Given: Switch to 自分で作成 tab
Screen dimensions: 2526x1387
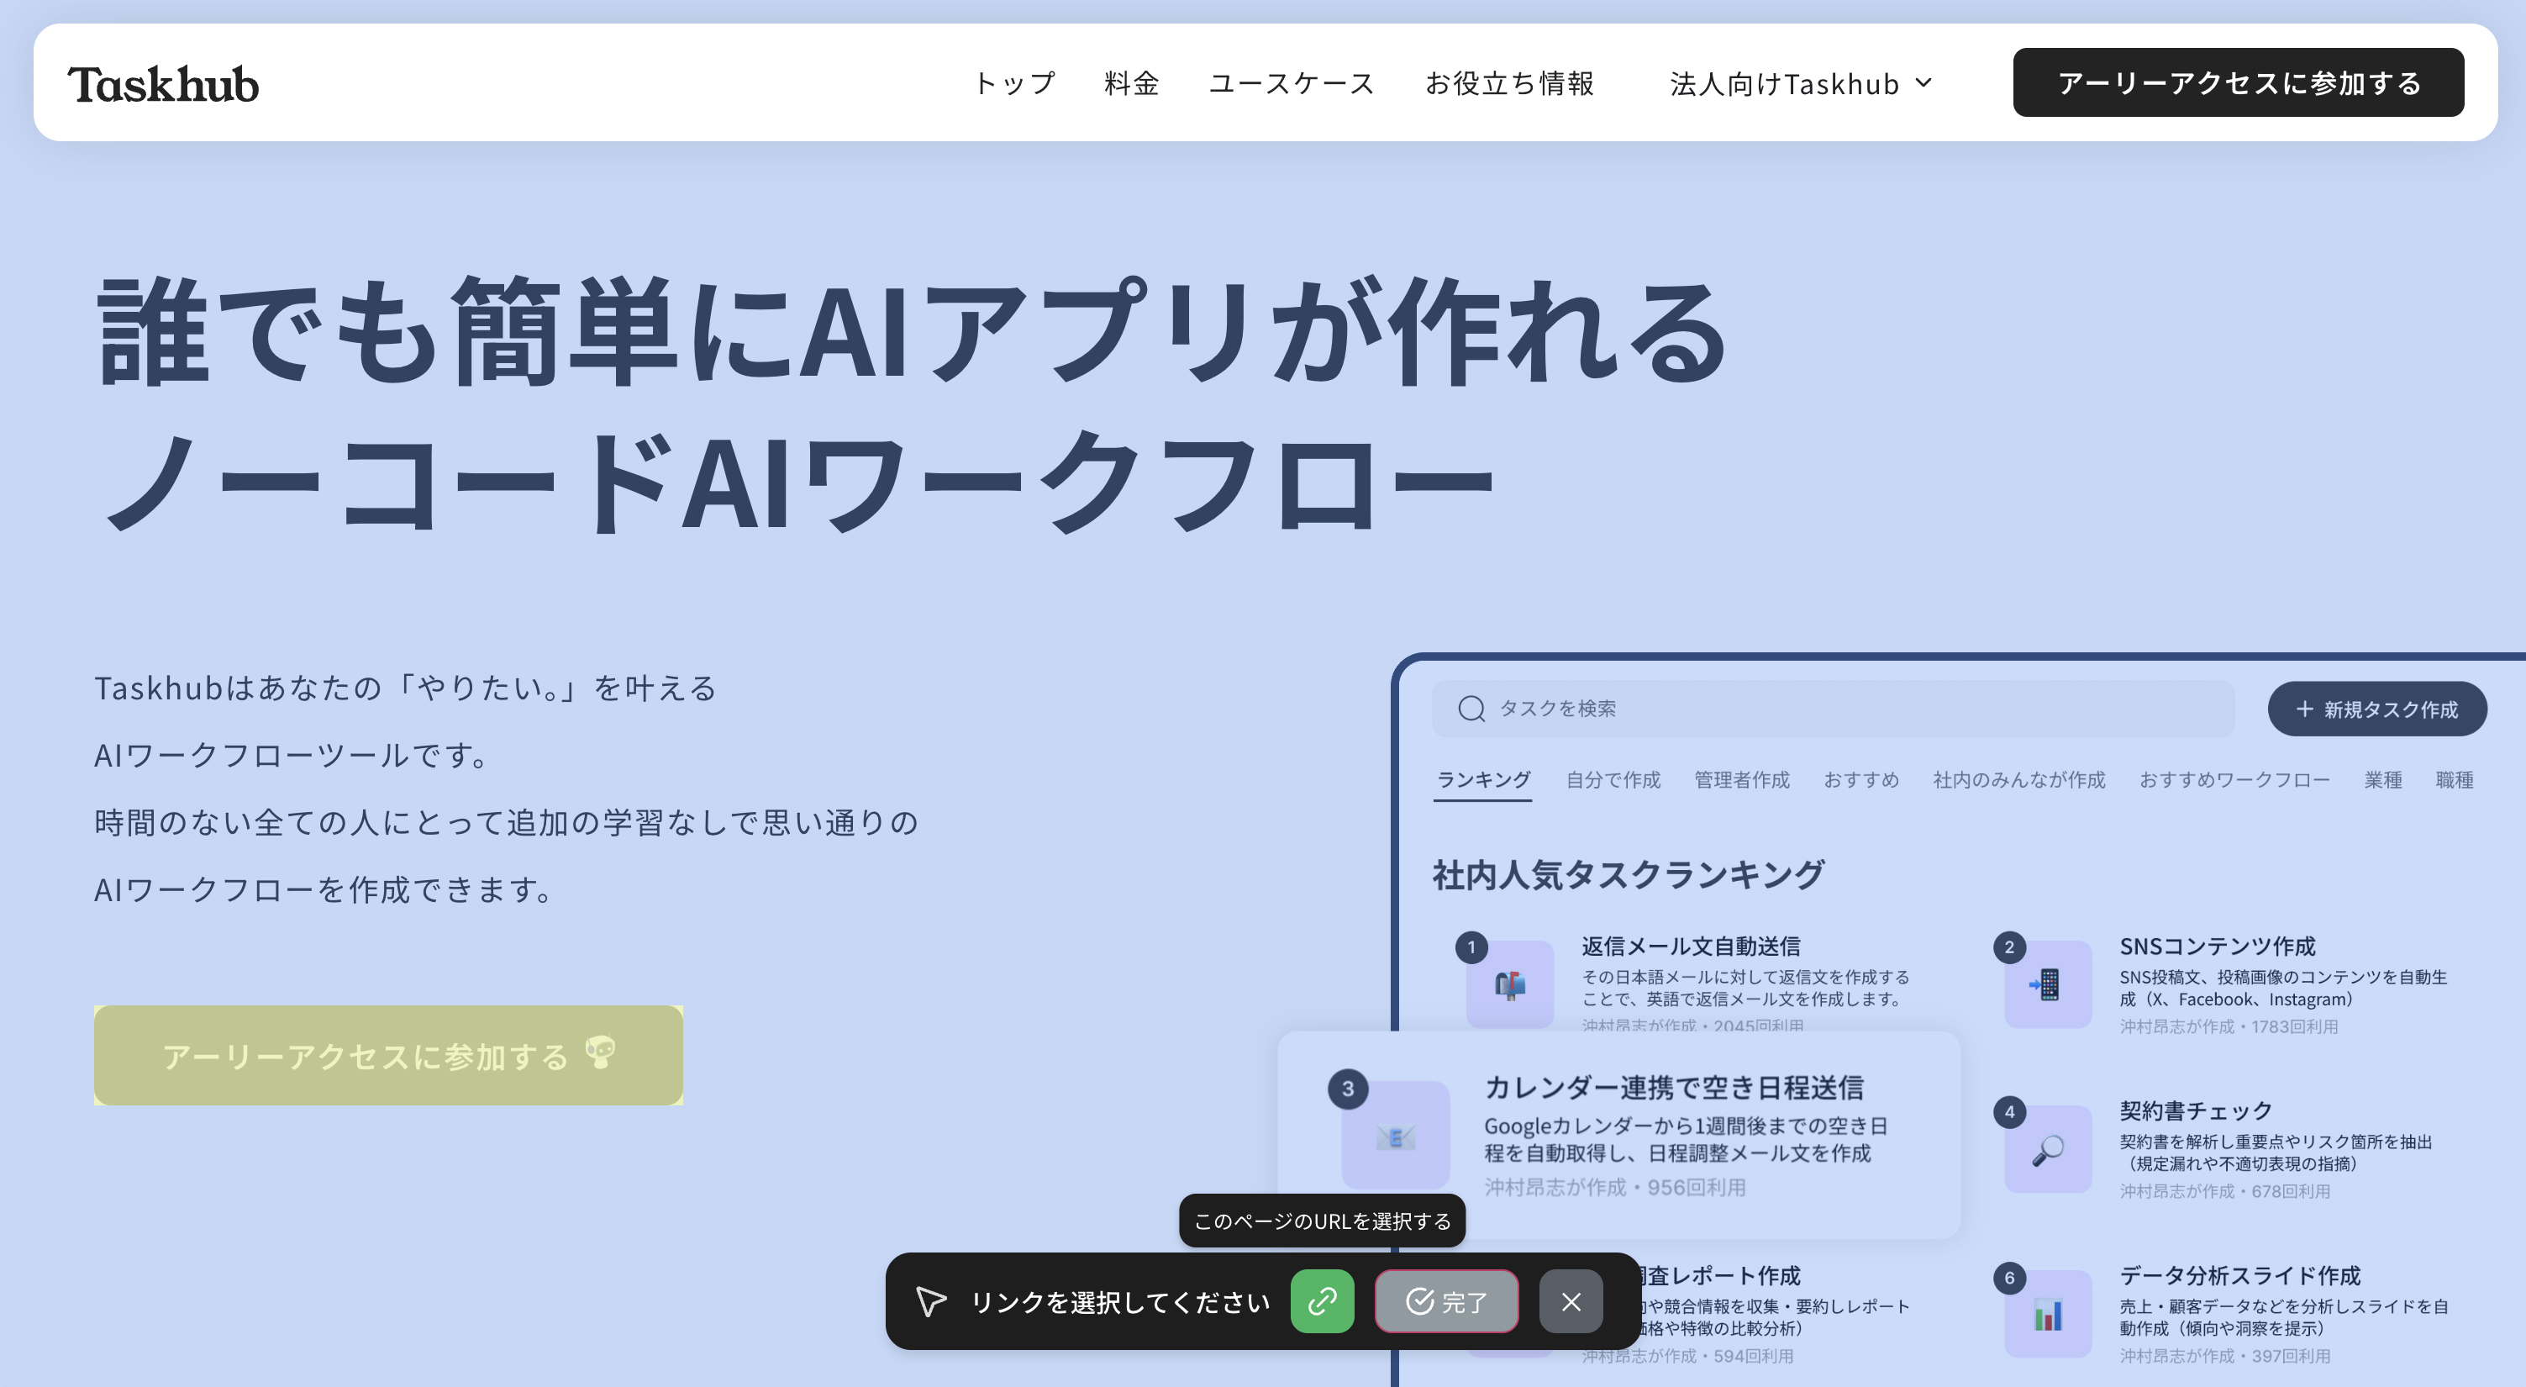Looking at the screenshot, I should coord(1613,780).
